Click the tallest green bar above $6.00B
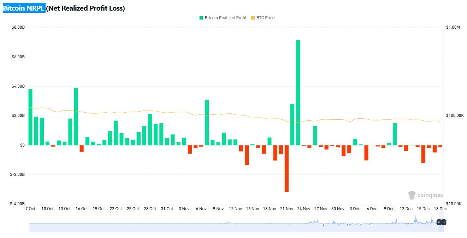 click(x=298, y=93)
